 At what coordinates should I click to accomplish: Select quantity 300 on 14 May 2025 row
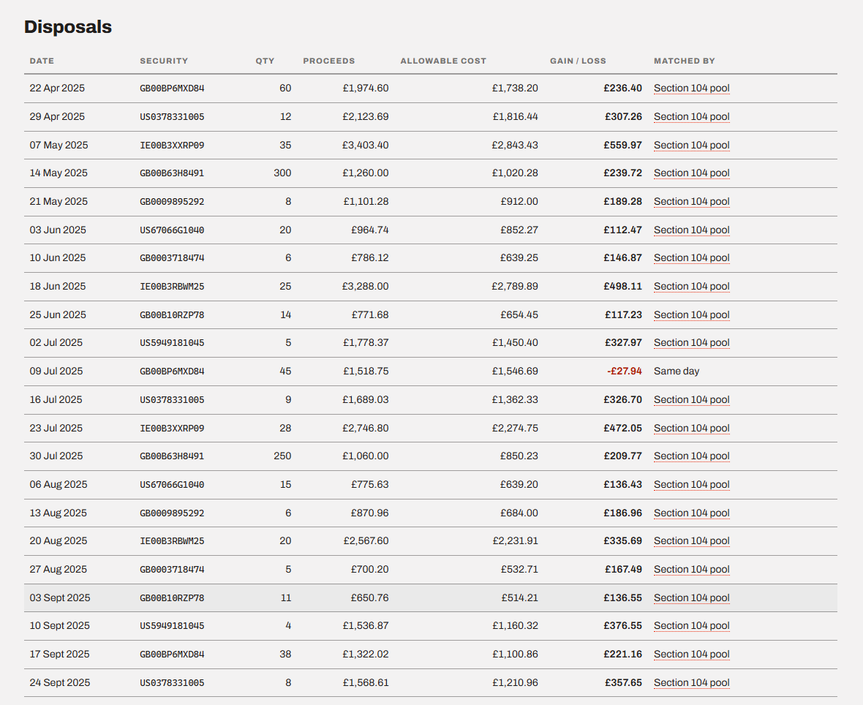pyautogui.click(x=282, y=173)
